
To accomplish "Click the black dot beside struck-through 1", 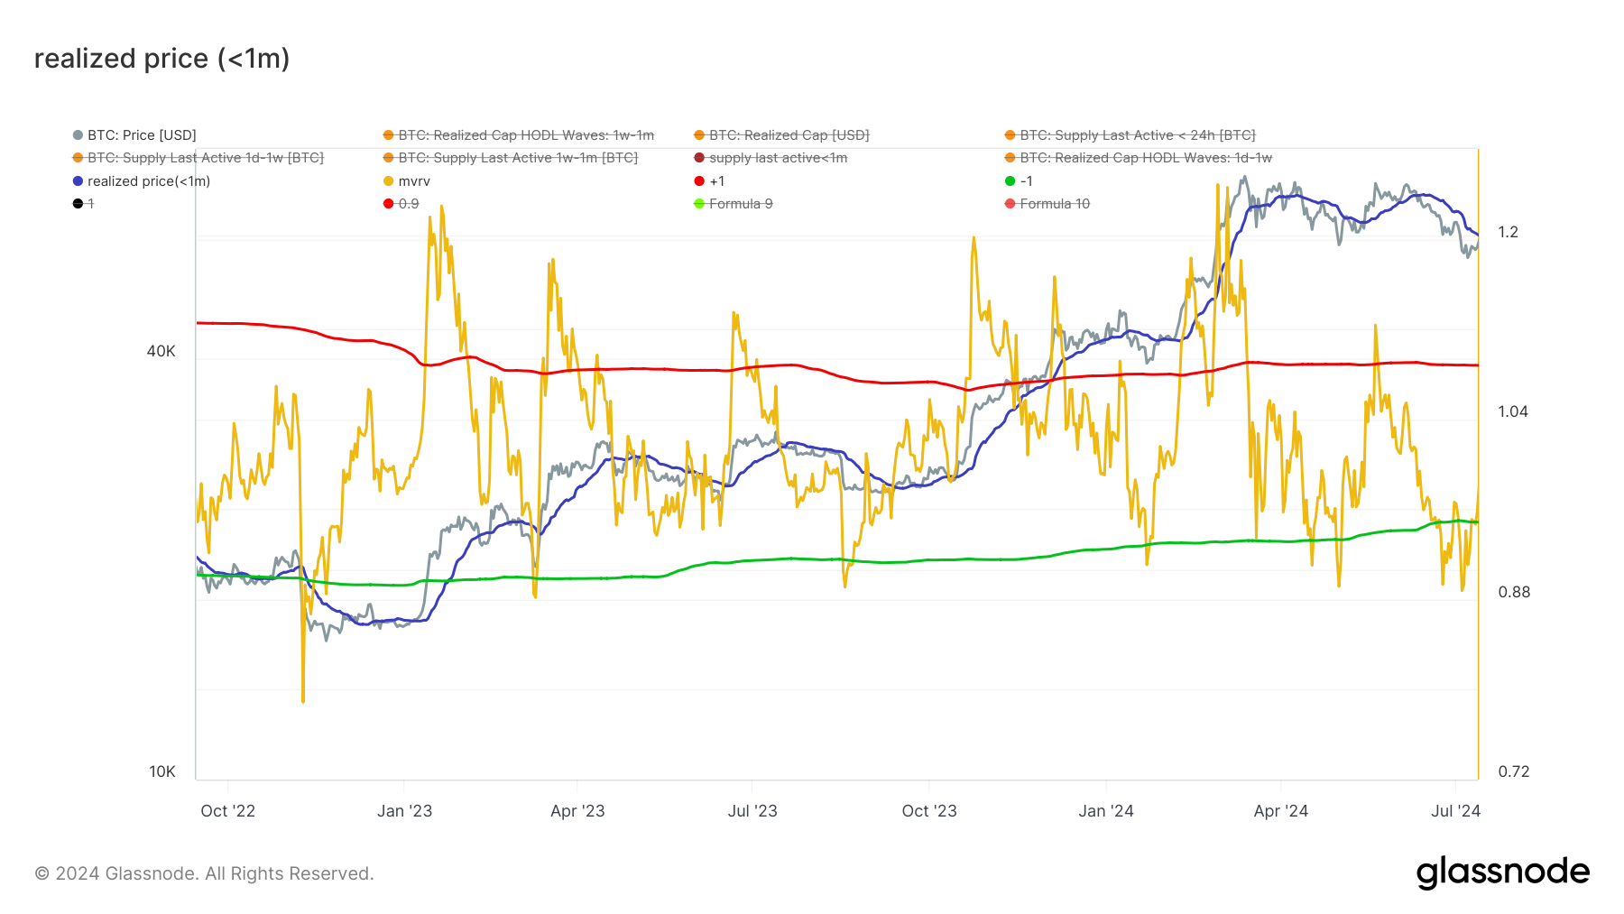I will coord(78,204).
